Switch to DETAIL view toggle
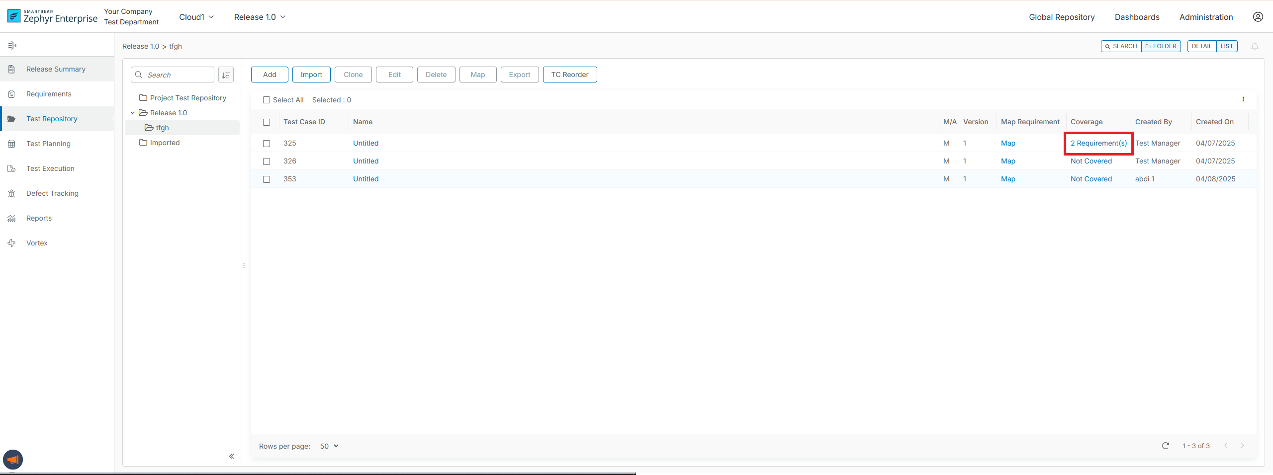The height and width of the screenshot is (475, 1273). tap(1201, 46)
